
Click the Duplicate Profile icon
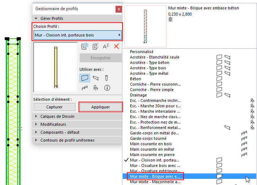tap(95, 46)
